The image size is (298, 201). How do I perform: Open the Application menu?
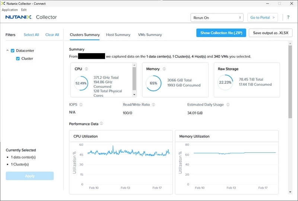point(10,10)
